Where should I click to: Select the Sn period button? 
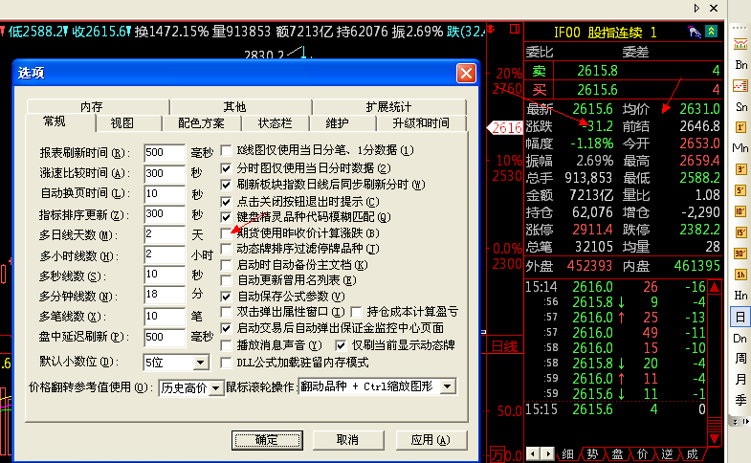point(740,107)
